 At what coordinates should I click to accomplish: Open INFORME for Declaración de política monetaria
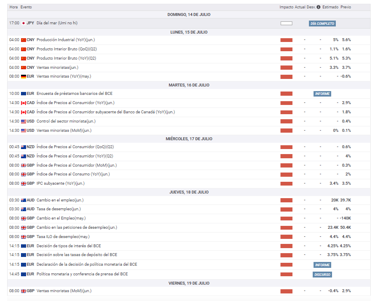pos(322,265)
